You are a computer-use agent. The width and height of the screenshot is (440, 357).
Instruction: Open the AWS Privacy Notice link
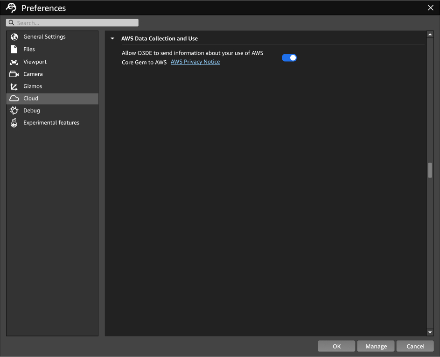(x=195, y=62)
